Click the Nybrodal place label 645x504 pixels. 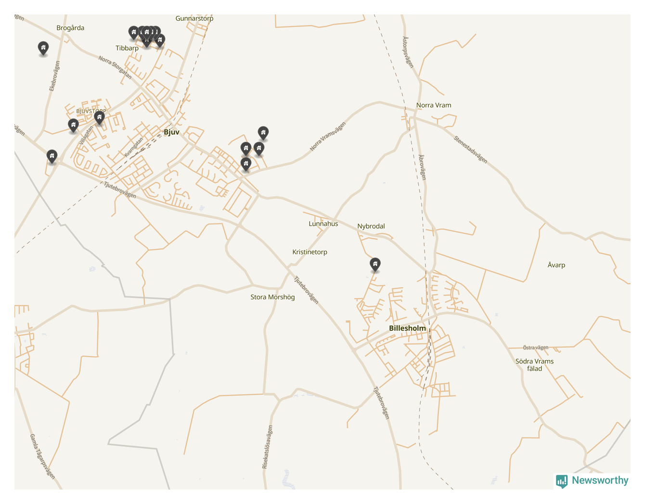[x=371, y=226]
